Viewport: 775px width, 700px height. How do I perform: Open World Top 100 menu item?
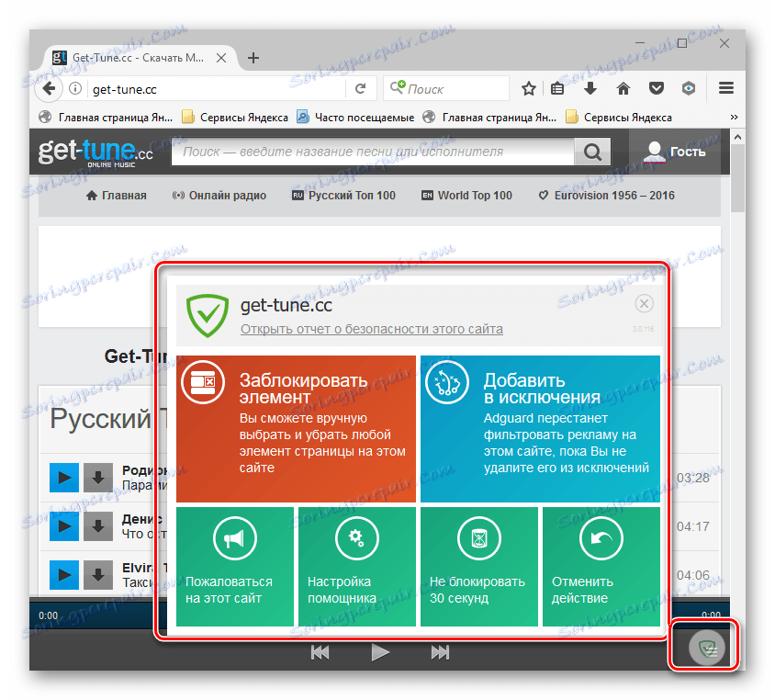point(466,196)
